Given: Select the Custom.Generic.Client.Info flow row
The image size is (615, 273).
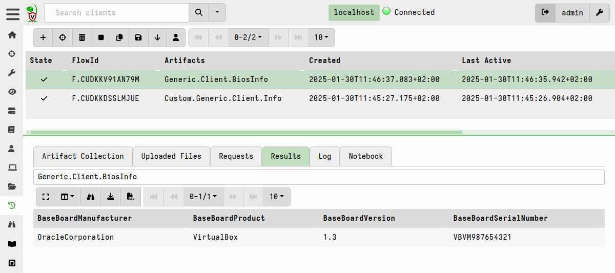Looking at the screenshot, I should pyautogui.click(x=222, y=98).
